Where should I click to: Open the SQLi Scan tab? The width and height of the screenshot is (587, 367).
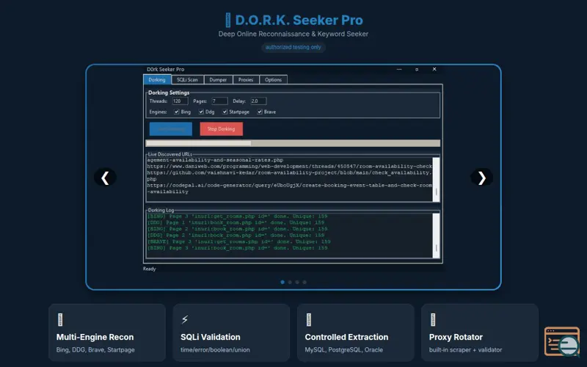click(x=187, y=80)
